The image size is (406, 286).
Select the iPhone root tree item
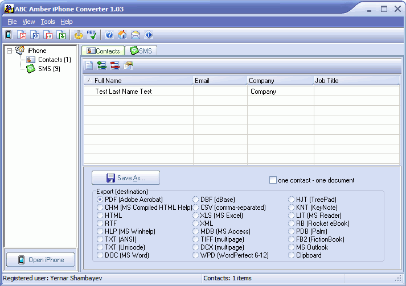pos(37,51)
